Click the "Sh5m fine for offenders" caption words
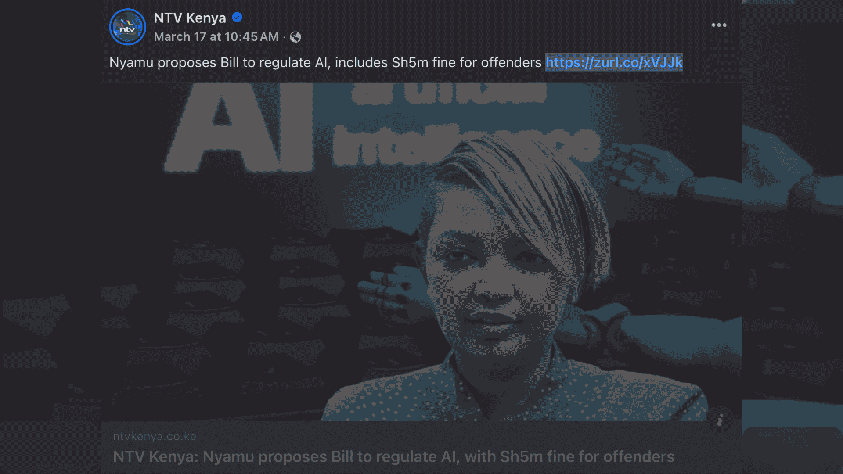The image size is (843, 474). pos(467,63)
